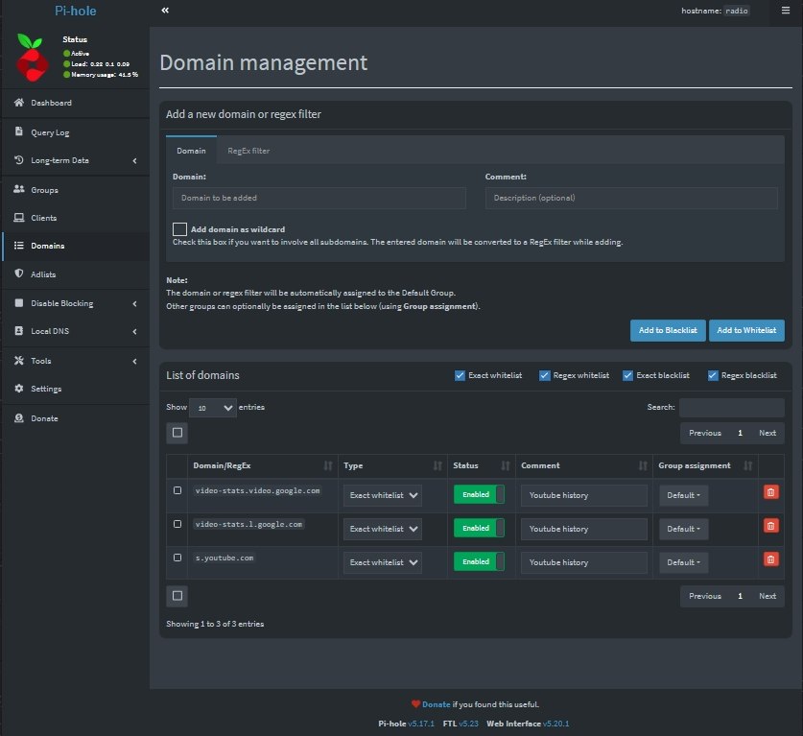Open Type dropdown for video-stats.video.google.com

click(383, 495)
